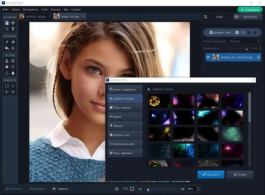Activate the Stamp retouch tool
265x195 pixels.
(x=7, y=61)
